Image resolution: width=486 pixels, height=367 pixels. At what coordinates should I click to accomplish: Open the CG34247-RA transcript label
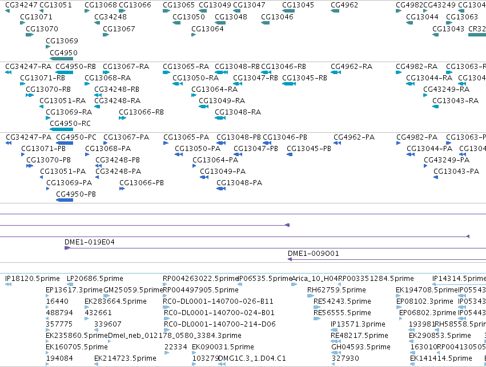(29, 67)
